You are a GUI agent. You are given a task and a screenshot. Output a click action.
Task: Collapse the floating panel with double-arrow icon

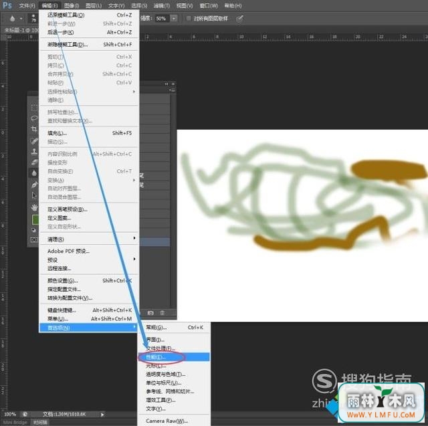[167, 84]
